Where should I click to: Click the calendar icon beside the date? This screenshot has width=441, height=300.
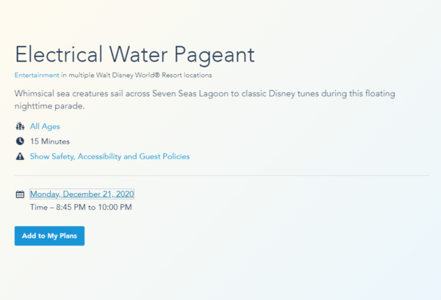[x=19, y=194]
